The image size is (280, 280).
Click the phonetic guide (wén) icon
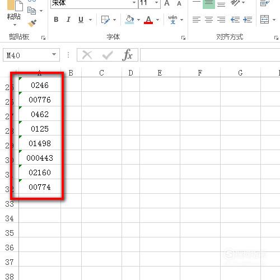172,20
